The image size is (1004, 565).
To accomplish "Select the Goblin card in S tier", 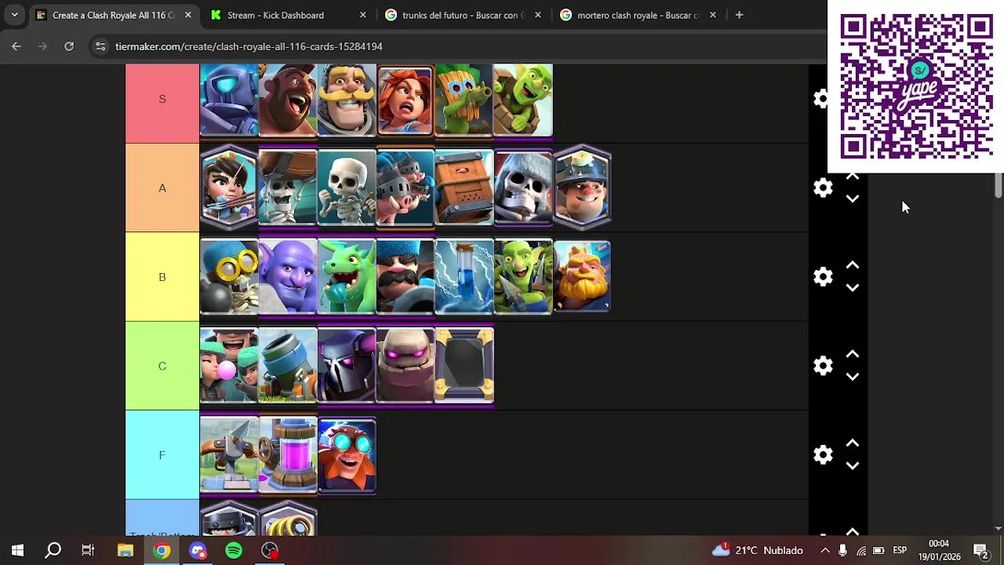I will click(523, 100).
